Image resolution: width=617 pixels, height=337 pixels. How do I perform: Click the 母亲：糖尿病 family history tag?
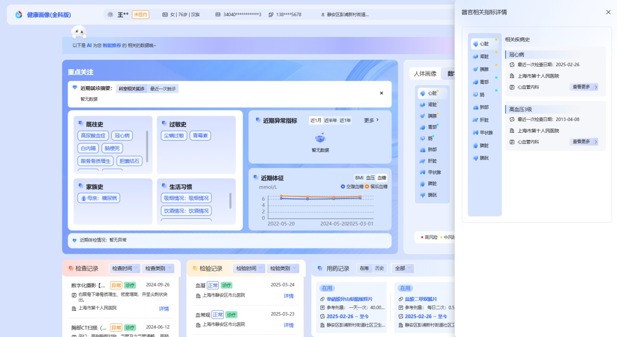[x=99, y=198]
